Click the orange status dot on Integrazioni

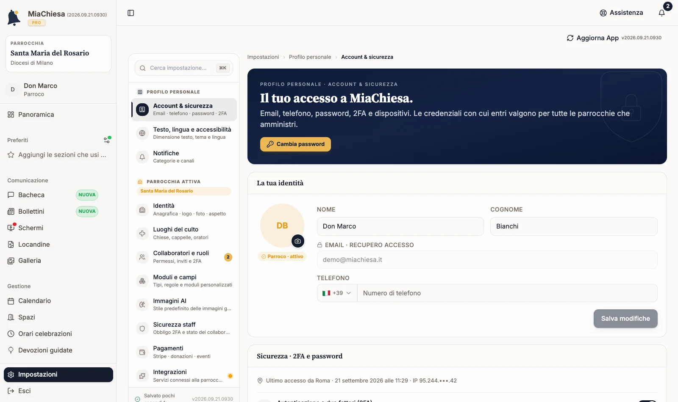pos(230,376)
